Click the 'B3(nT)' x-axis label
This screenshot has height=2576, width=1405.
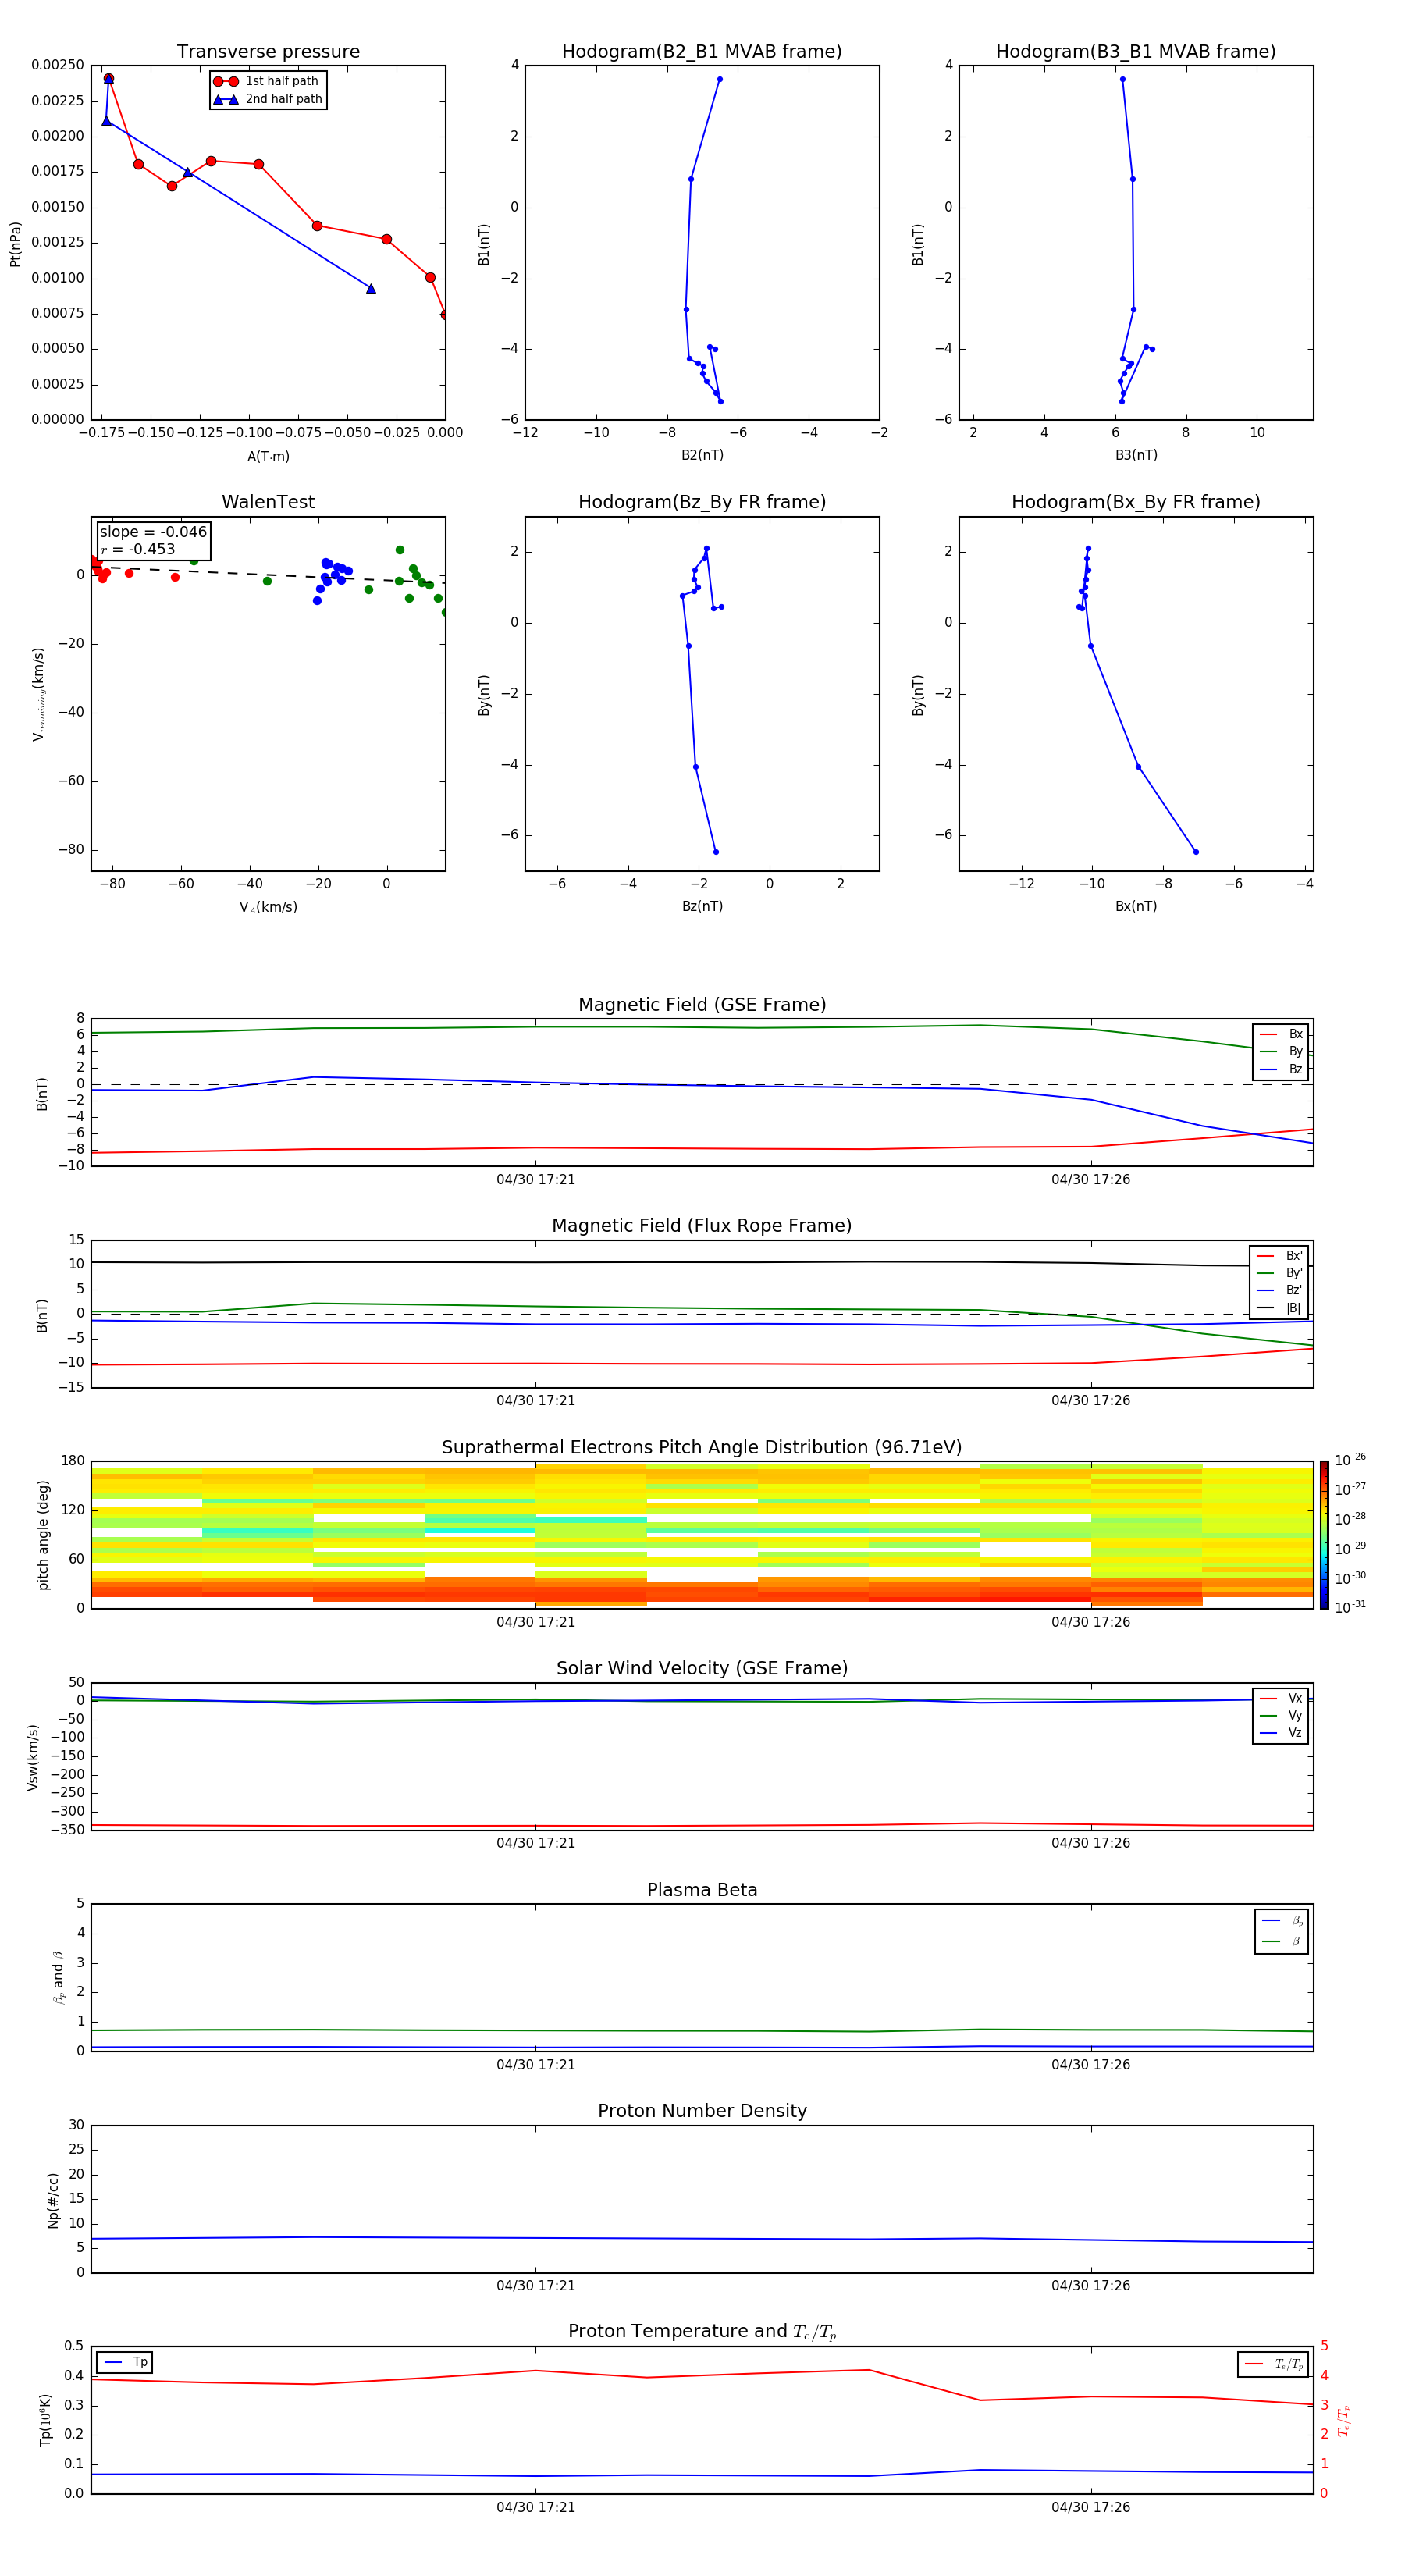pos(1136,455)
